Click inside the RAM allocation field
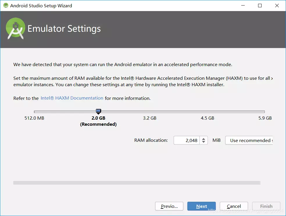 (x=187, y=140)
